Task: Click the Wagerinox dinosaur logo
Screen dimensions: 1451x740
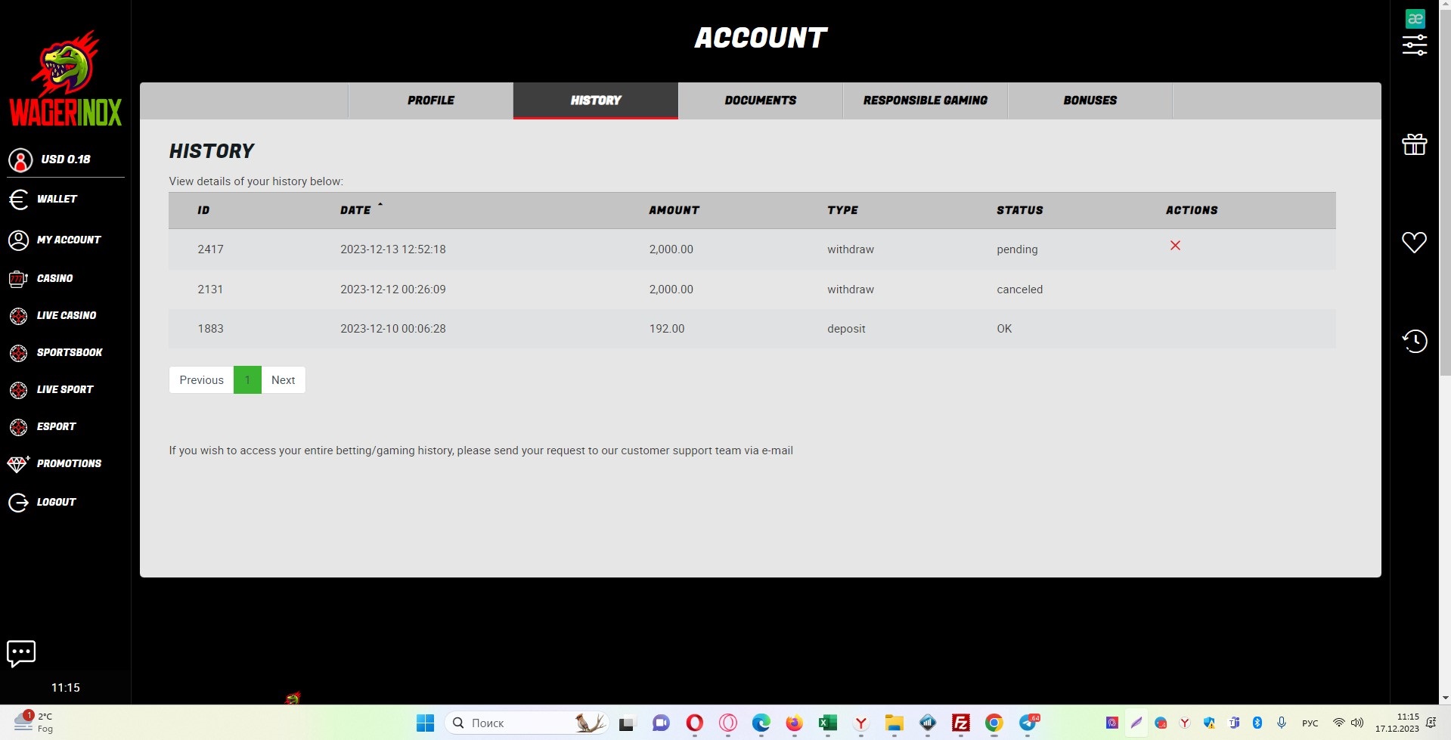Action: tap(65, 78)
